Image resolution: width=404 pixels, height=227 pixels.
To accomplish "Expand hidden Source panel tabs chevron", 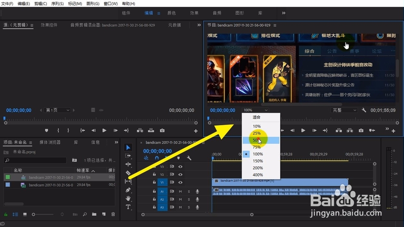I will click(199, 25).
